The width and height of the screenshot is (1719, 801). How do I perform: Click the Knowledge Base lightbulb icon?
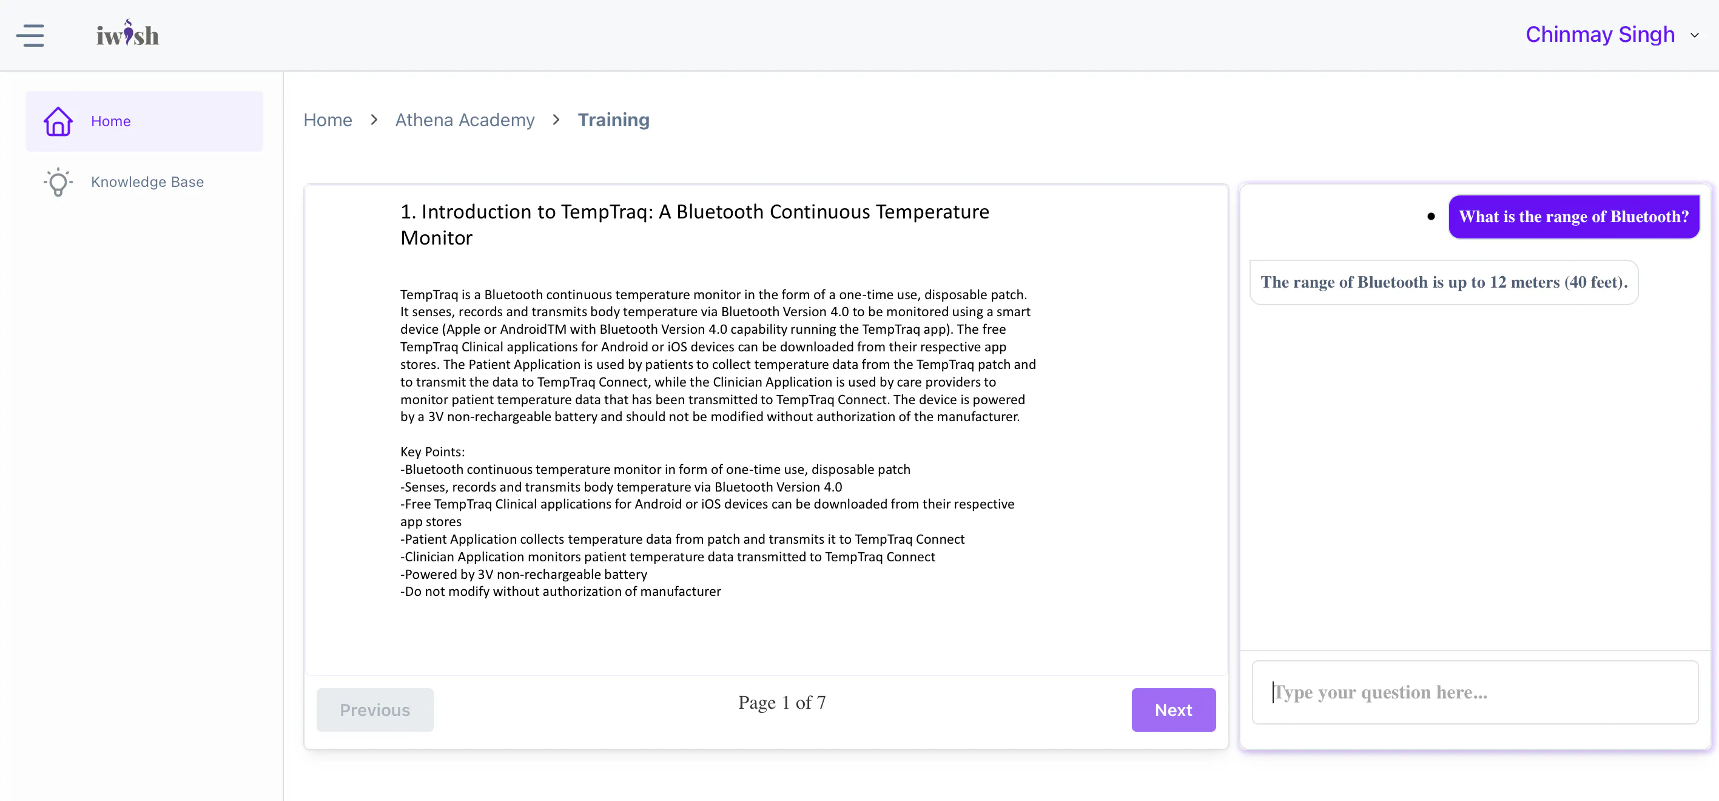[58, 181]
